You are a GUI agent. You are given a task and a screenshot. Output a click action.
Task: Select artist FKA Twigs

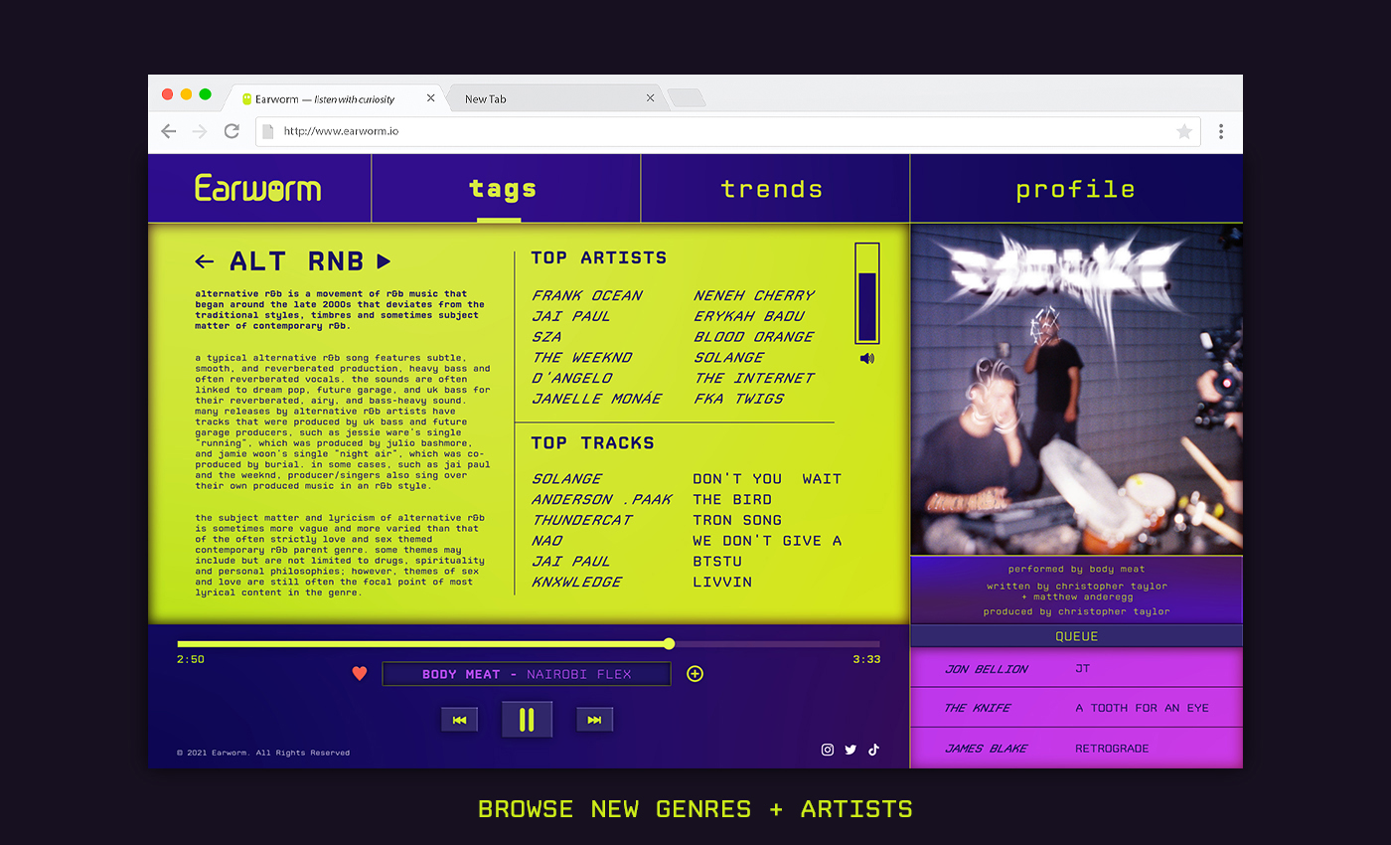(739, 399)
